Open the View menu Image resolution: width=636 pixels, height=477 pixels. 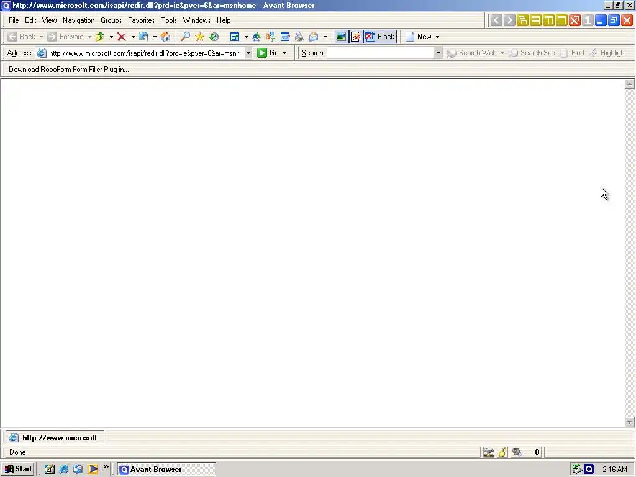(50, 20)
